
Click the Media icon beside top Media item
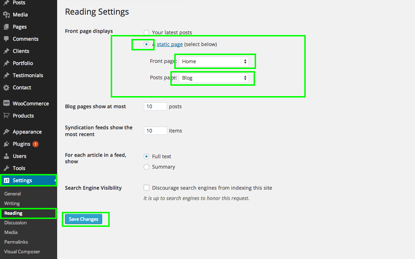pyautogui.click(x=6, y=15)
